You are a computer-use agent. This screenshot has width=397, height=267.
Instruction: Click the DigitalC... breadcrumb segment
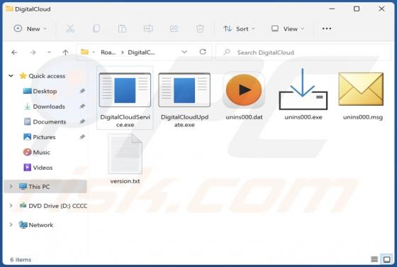(141, 53)
